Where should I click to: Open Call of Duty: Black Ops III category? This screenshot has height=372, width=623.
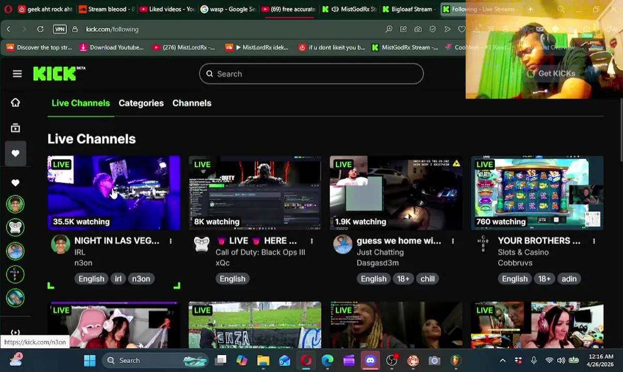tap(260, 252)
